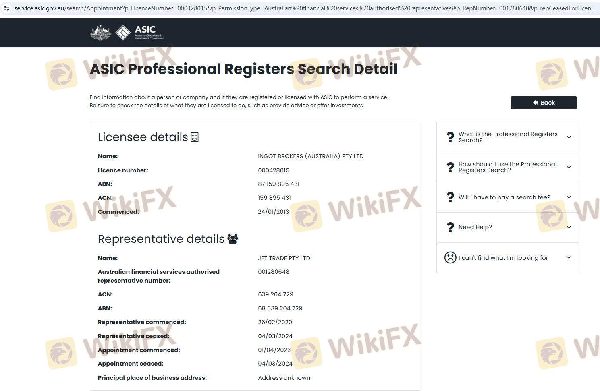
Task: Expand the 'Need Help?' chevron arrow
Action: pos(569,227)
